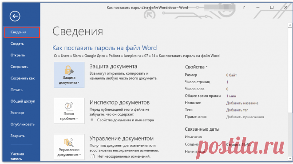Viewport: 293px width, 164px height.
Task: Maximize the Word window
Action: click(272, 8)
